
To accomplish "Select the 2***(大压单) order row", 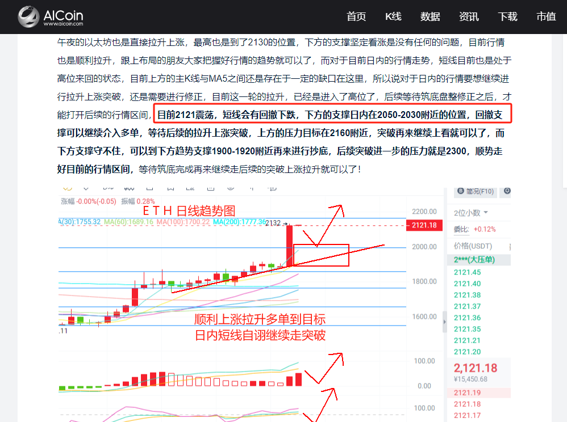I will 479,260.
